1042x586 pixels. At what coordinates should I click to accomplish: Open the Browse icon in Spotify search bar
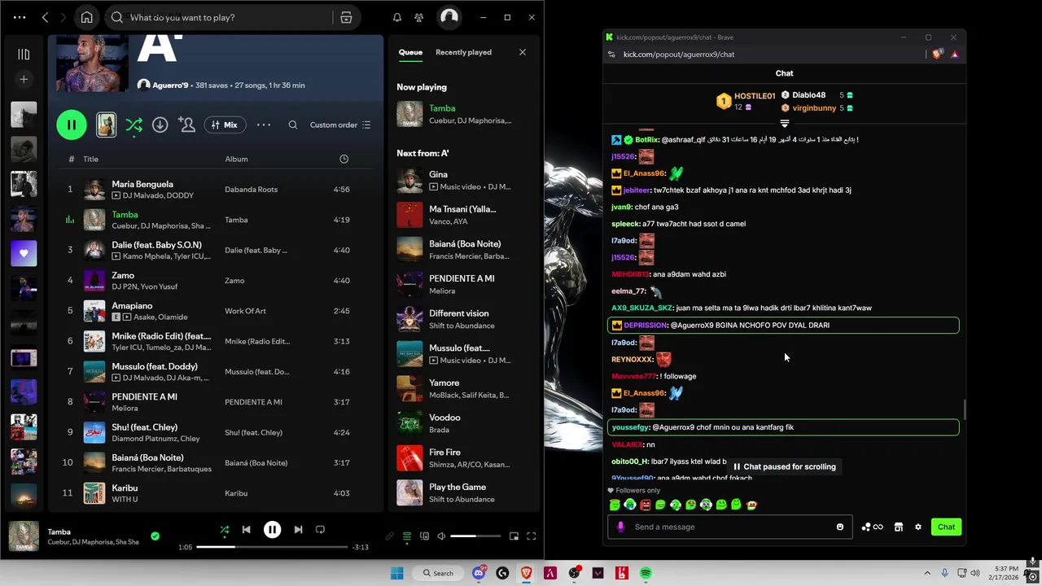point(346,17)
